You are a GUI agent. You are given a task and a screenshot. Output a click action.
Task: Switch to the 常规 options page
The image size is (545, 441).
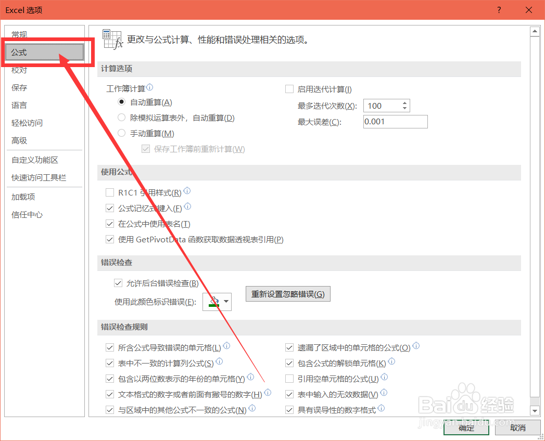pos(19,34)
